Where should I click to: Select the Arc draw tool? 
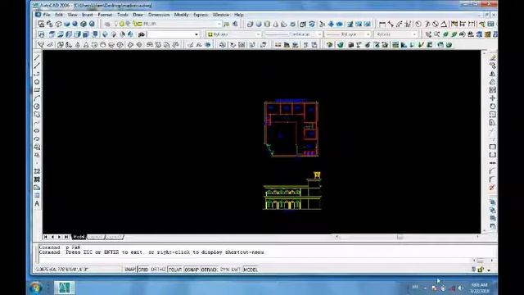(37, 98)
